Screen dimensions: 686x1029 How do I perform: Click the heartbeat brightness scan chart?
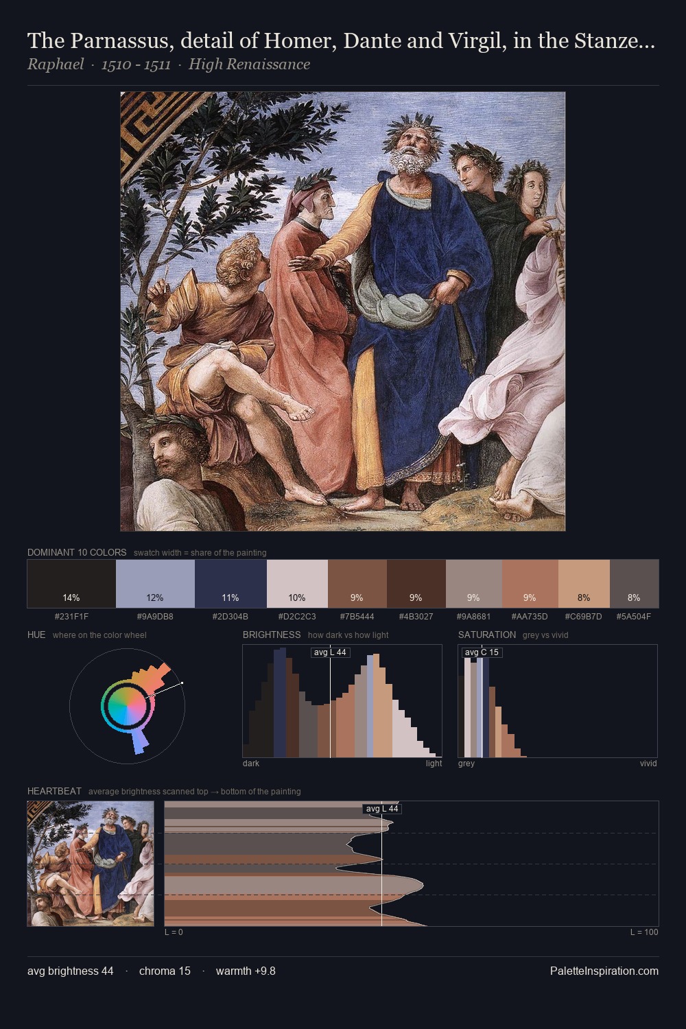point(412,864)
